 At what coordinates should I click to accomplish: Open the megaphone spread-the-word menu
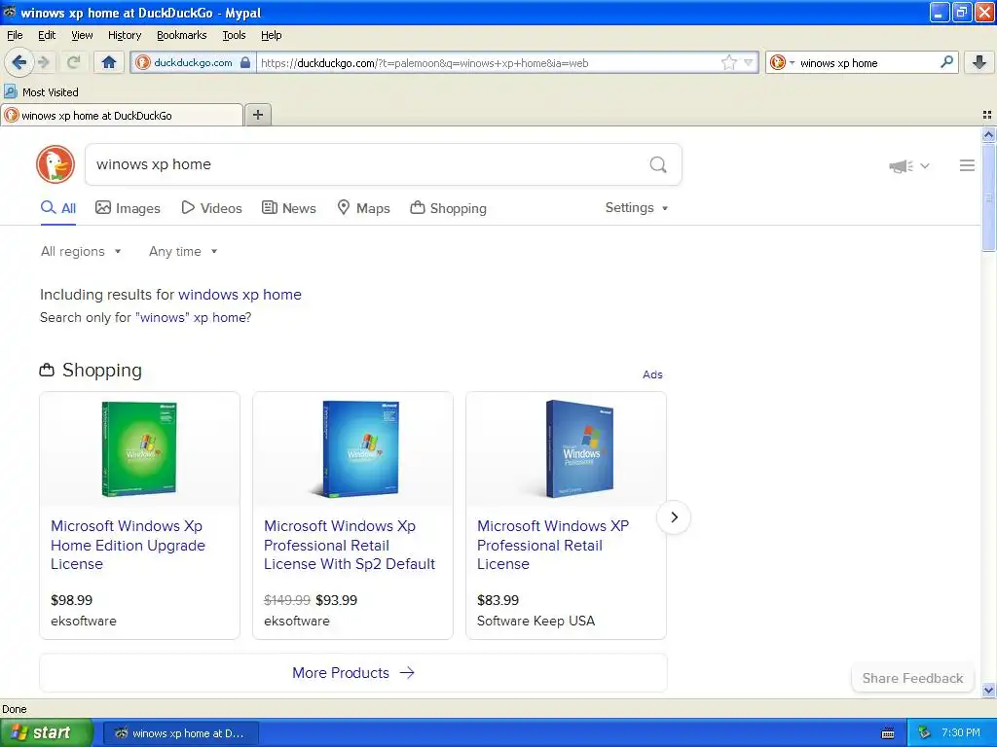[908, 165]
